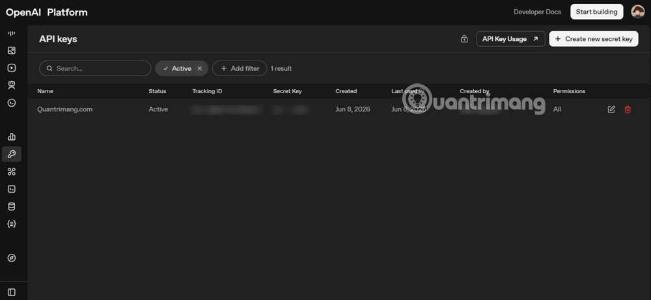
Task: Edit the Quantrimang.com key
Action: coord(611,109)
